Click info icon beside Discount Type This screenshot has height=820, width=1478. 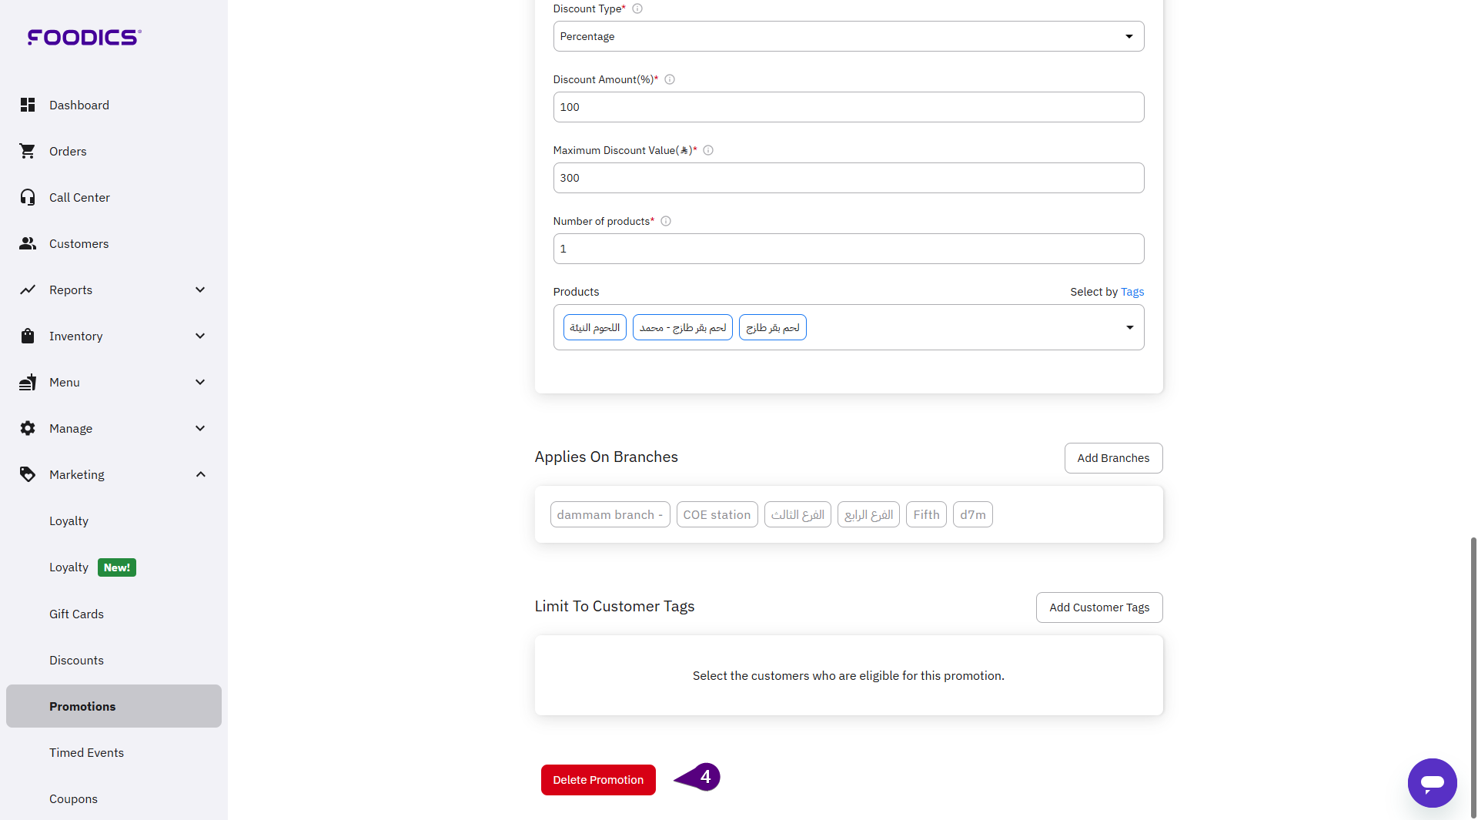(637, 8)
